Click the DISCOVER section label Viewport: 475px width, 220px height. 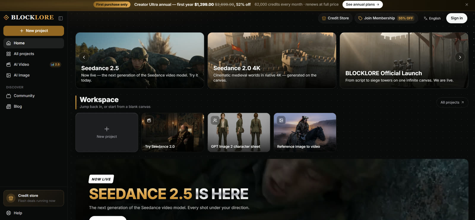pyautogui.click(x=15, y=87)
